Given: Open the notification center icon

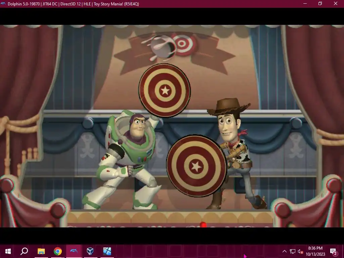Looking at the screenshot, I should (334, 251).
